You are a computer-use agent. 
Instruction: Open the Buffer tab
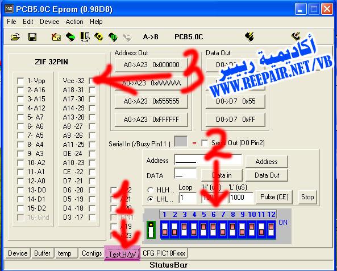43,253
